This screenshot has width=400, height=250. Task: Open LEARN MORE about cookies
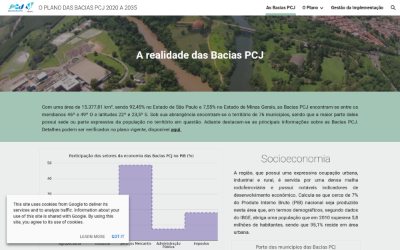[92, 237]
